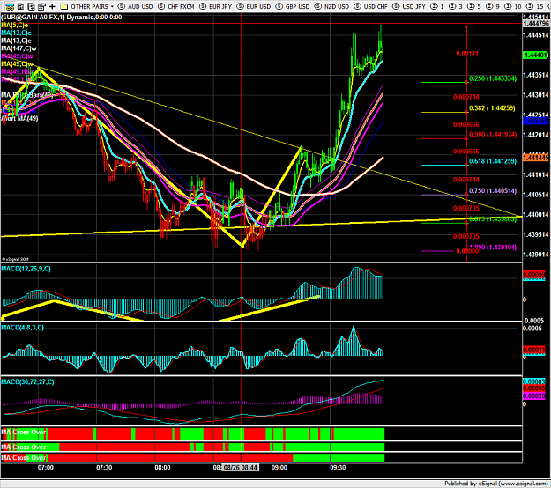Select the alert MA(49) study label
This screenshot has height=488, width=551.
click(19, 118)
